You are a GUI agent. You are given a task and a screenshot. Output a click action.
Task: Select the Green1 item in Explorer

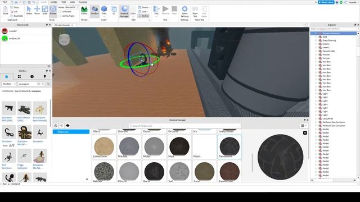click(x=326, y=44)
